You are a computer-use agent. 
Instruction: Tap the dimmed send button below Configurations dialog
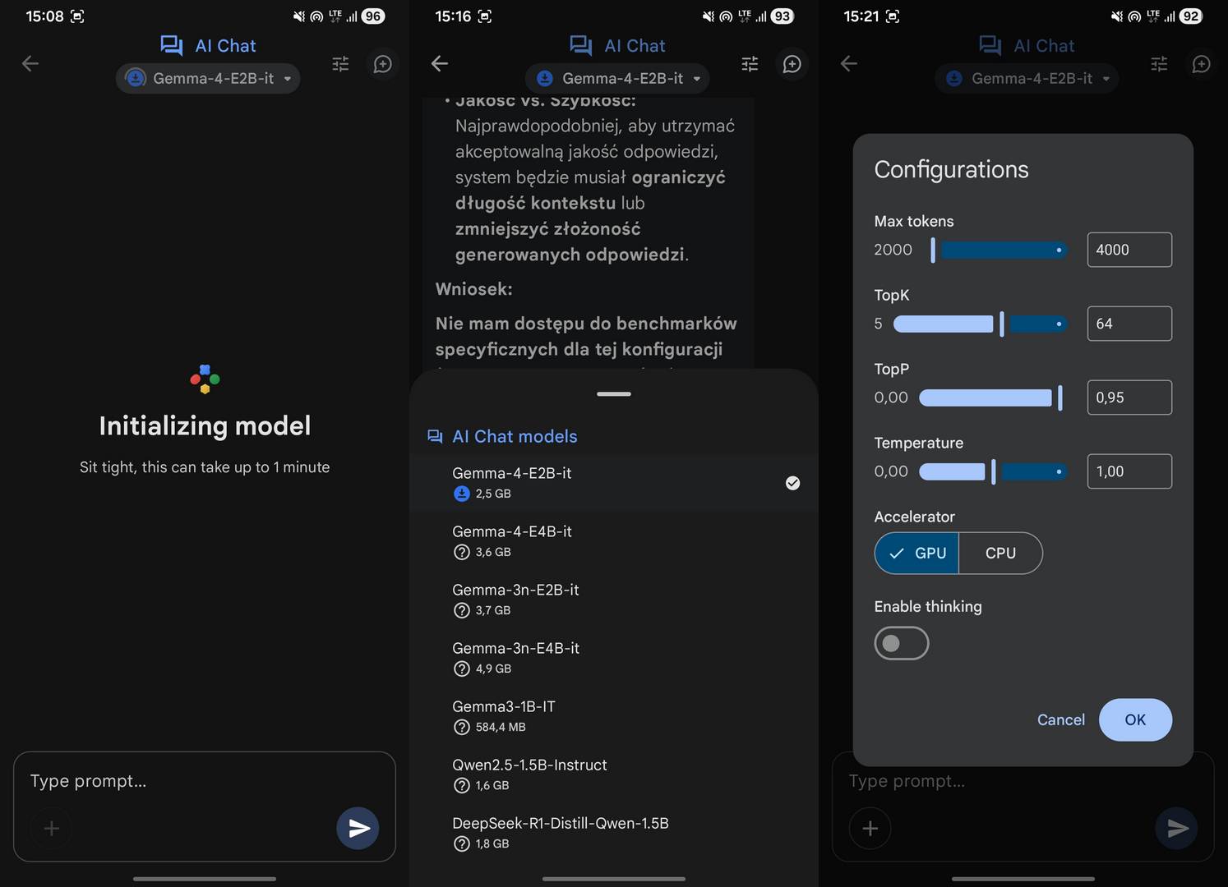pos(1177,828)
